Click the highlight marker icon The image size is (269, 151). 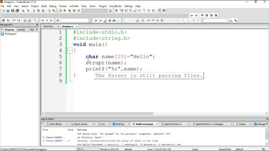105,21
